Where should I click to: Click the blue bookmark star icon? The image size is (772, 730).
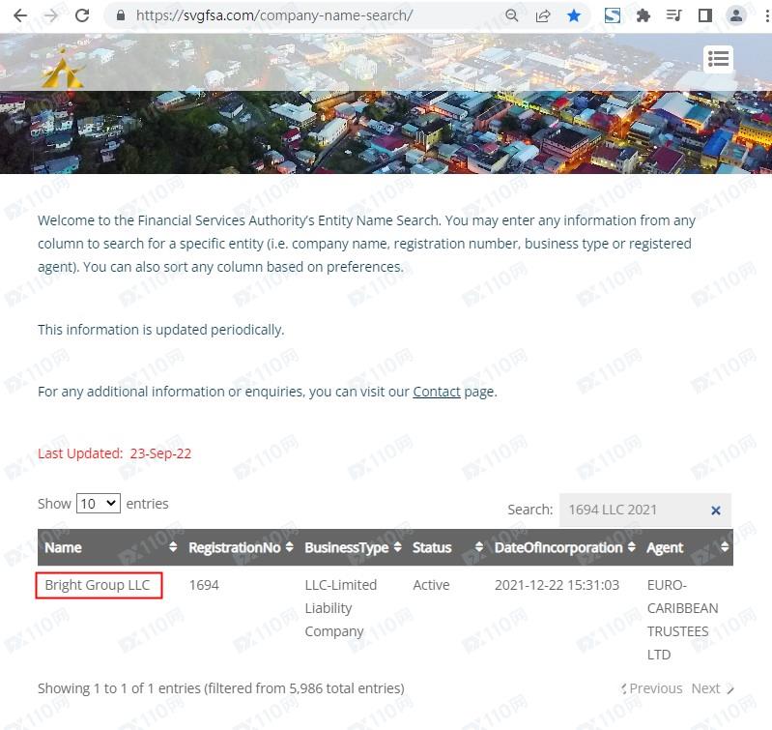pos(574,15)
